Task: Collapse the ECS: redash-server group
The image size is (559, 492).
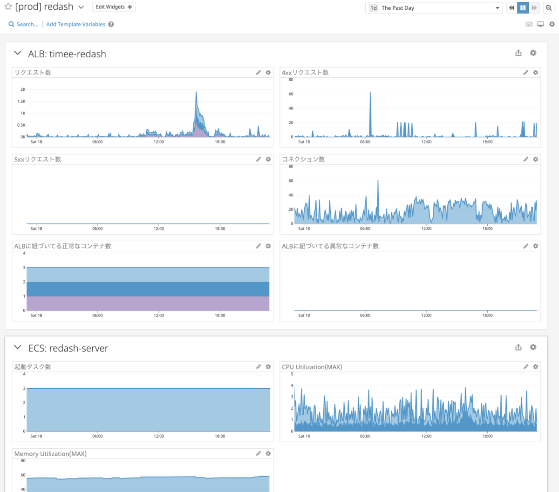Action: 18,347
